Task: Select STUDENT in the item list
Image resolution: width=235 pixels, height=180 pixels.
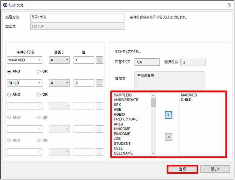Action: click(x=122, y=144)
